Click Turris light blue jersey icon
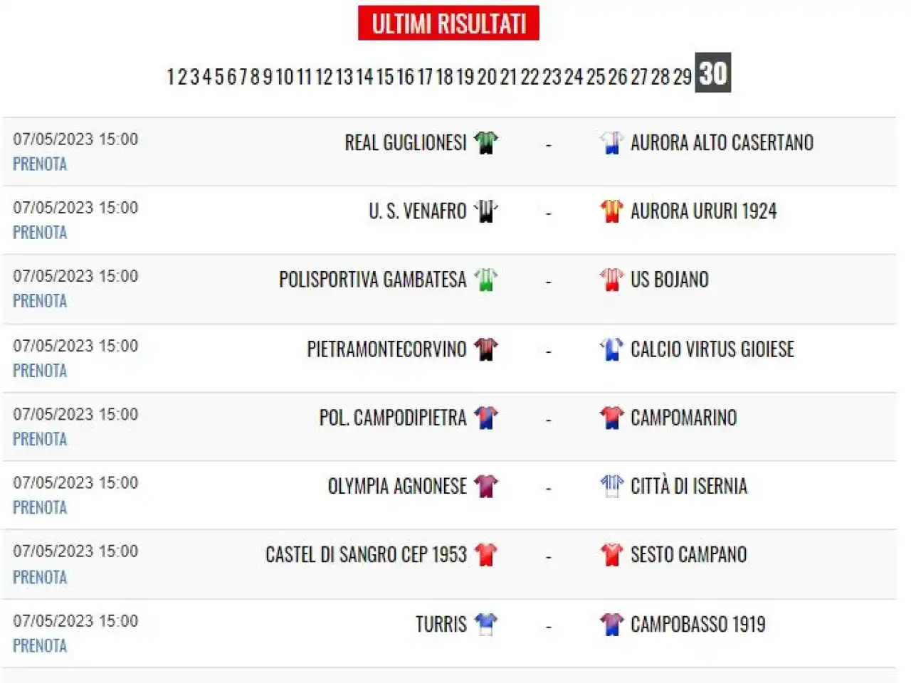 [x=486, y=624]
